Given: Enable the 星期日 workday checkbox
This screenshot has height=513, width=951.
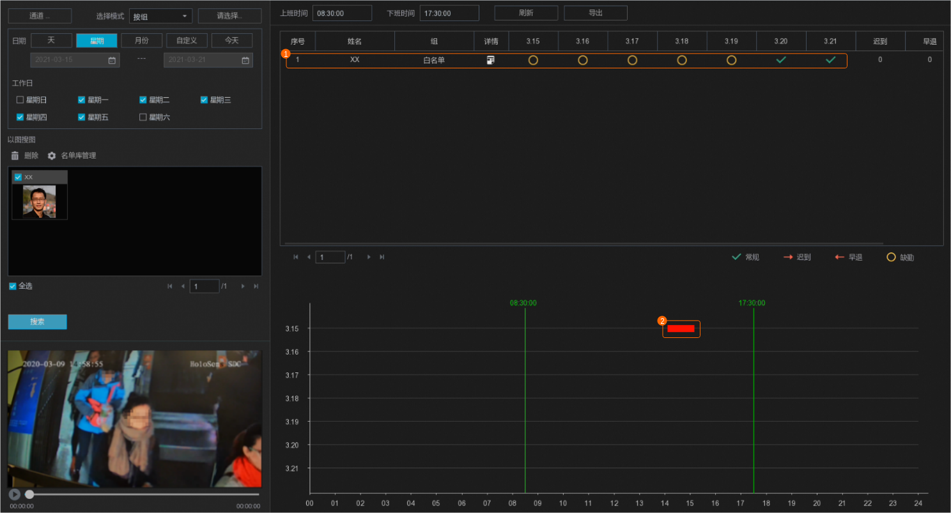Looking at the screenshot, I should pos(20,100).
